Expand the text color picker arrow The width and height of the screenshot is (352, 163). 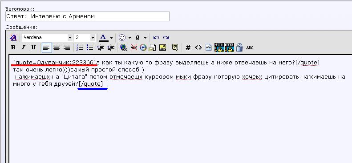pyautogui.click(x=111, y=38)
